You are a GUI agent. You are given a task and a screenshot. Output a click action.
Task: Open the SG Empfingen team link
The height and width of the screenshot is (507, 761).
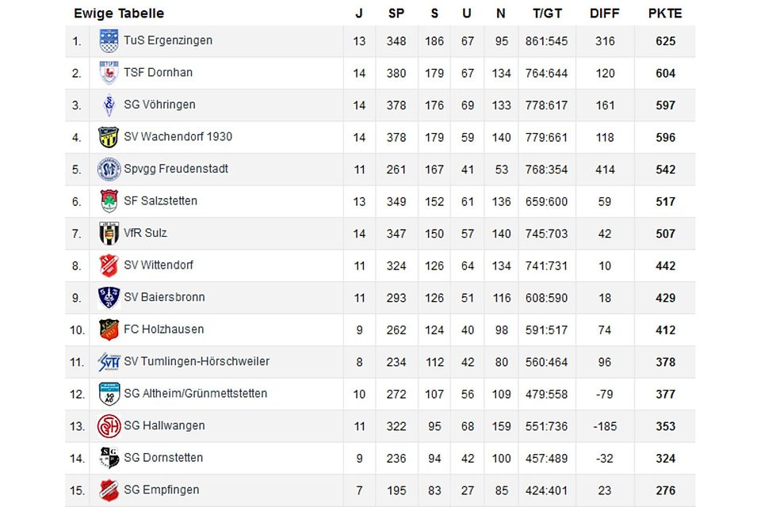pyautogui.click(x=161, y=490)
